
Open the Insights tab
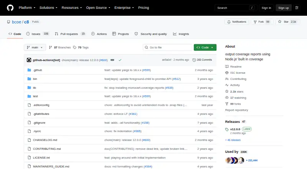click(x=181, y=34)
